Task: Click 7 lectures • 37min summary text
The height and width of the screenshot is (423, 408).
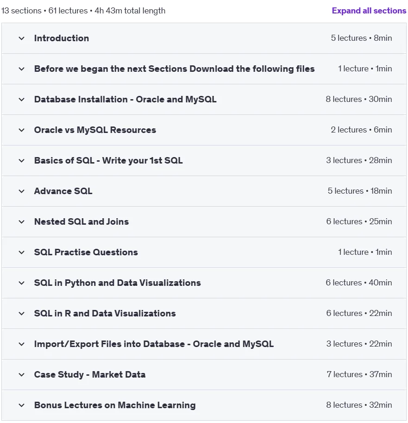Action: point(359,374)
